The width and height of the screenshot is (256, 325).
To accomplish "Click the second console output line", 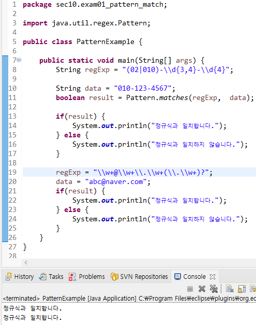I will [x=33, y=318].
